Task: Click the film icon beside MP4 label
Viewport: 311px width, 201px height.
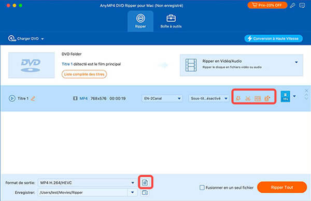Action: 75,98
